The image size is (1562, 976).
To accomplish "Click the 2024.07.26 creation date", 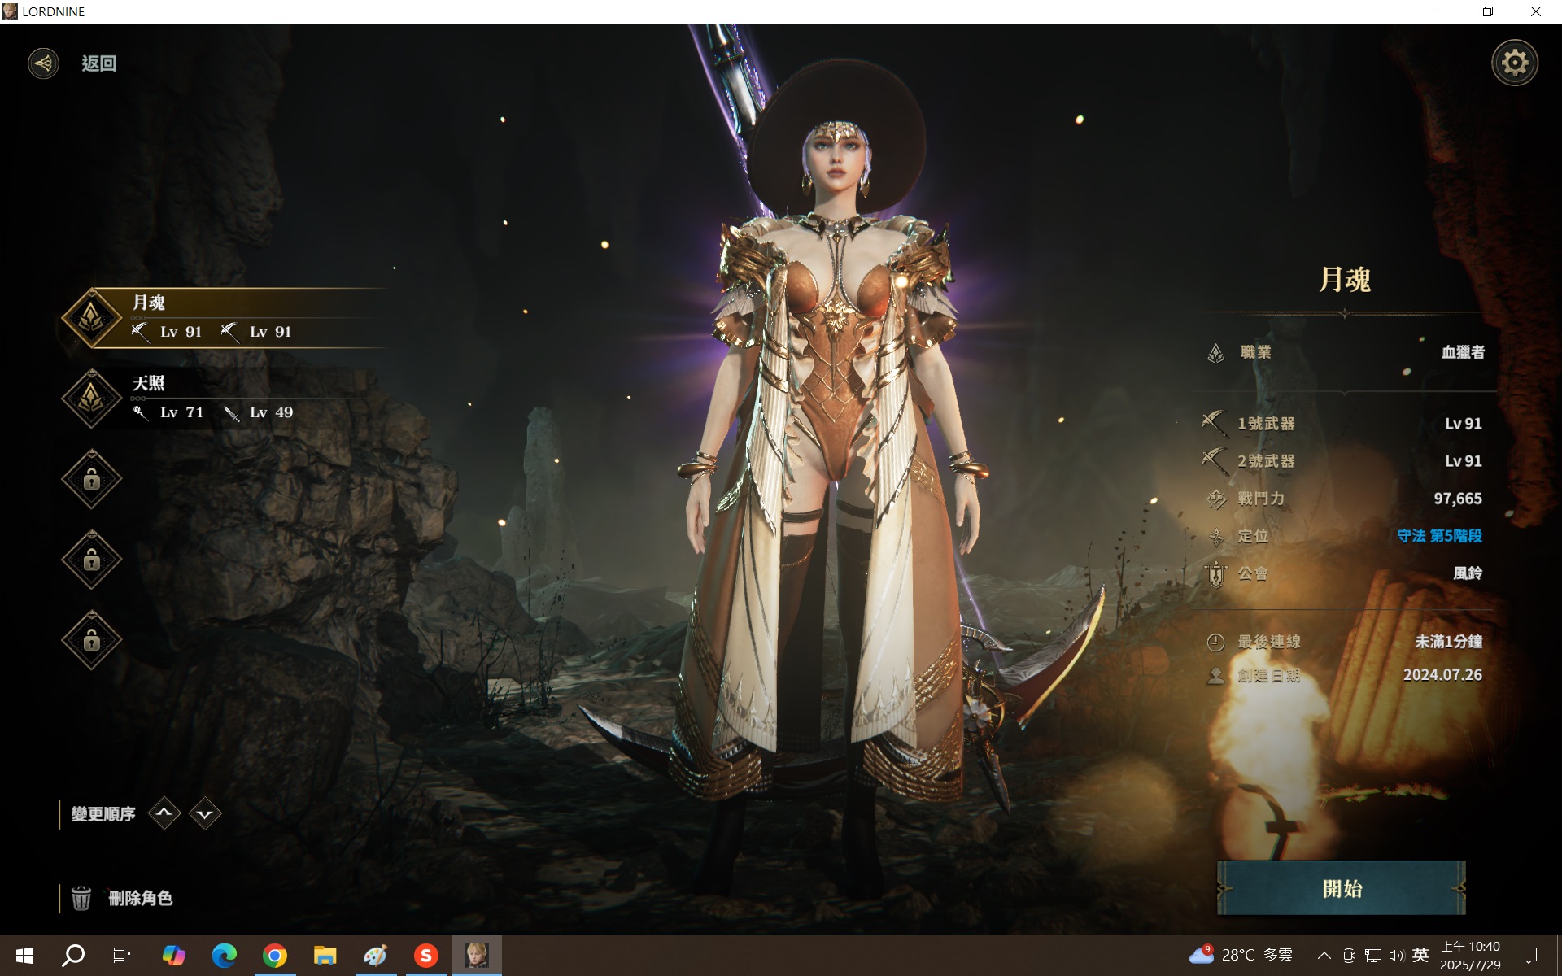I will coord(1442,675).
